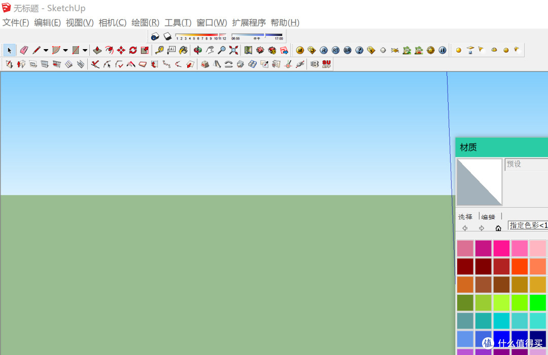Click the forward arrow in materials browser
The height and width of the screenshot is (355, 548).
482,228
